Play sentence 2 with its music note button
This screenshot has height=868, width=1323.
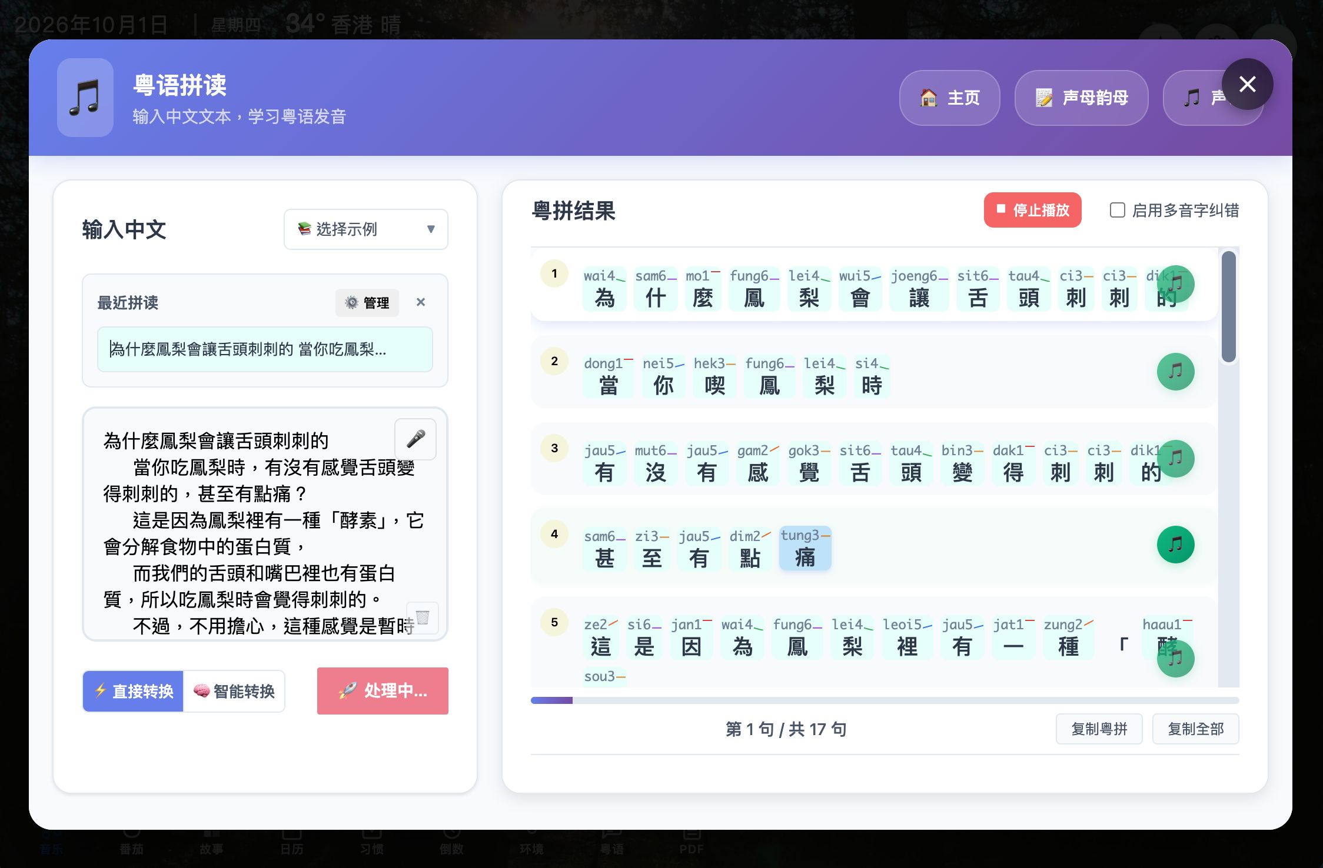[1175, 372]
